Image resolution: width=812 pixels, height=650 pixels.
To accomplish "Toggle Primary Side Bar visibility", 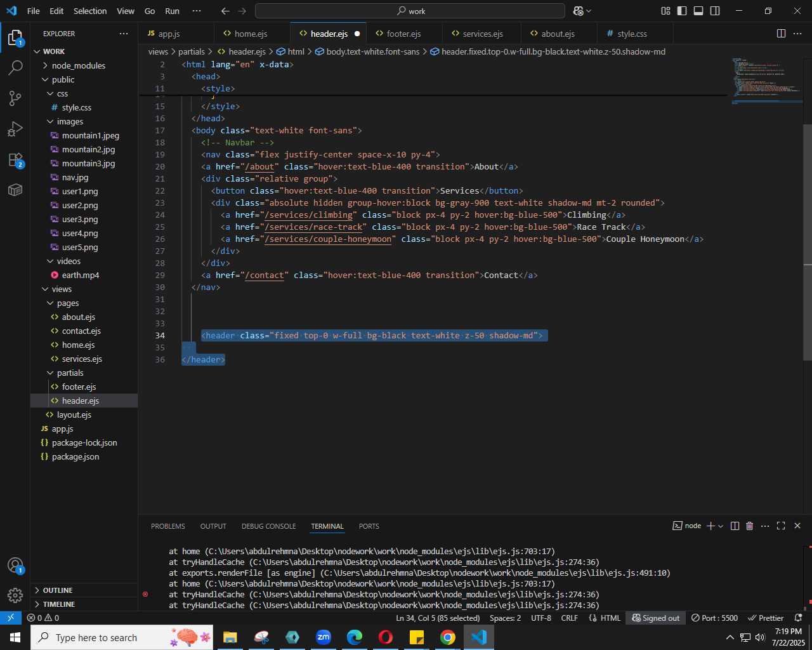I will [682, 11].
